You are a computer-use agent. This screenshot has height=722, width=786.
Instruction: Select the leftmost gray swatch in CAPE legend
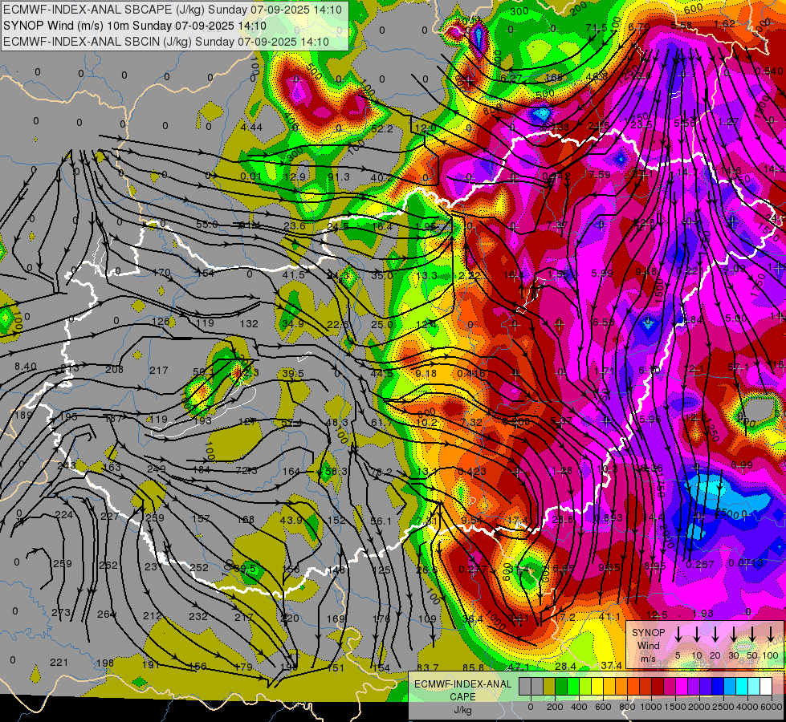pos(525,687)
